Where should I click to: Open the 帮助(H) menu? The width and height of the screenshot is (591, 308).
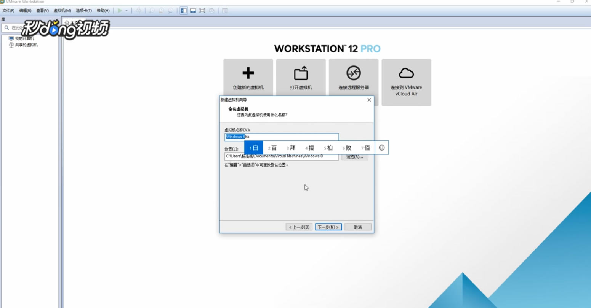tap(103, 11)
